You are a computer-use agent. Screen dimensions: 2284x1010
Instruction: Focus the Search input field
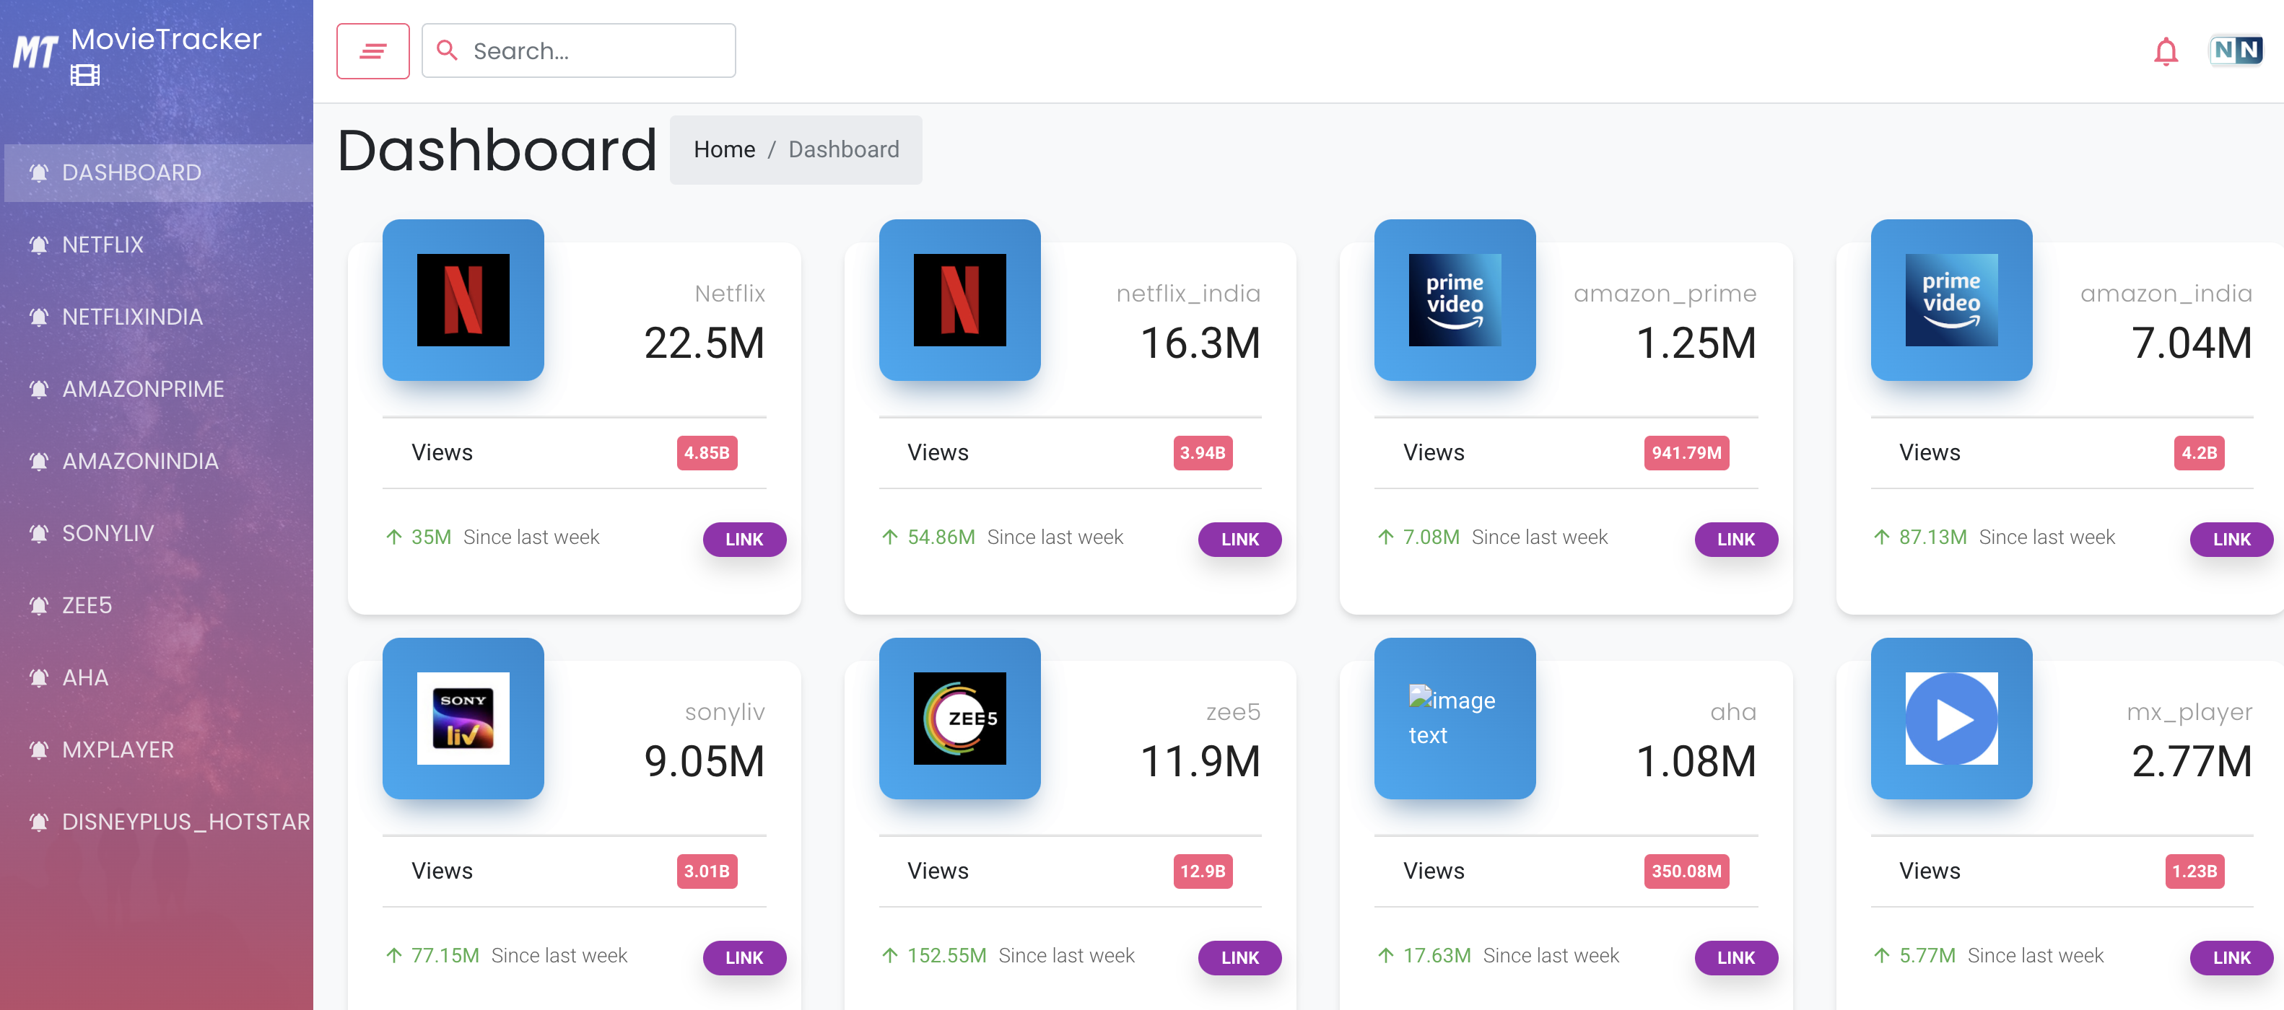click(x=578, y=50)
